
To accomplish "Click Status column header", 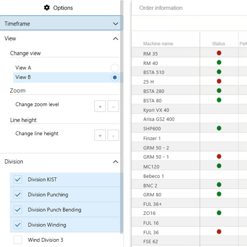I will 219,44.
